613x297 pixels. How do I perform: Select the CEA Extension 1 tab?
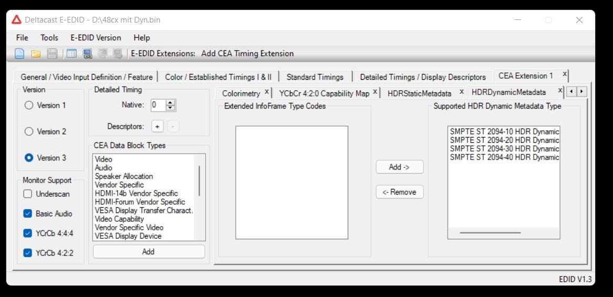tap(526, 76)
